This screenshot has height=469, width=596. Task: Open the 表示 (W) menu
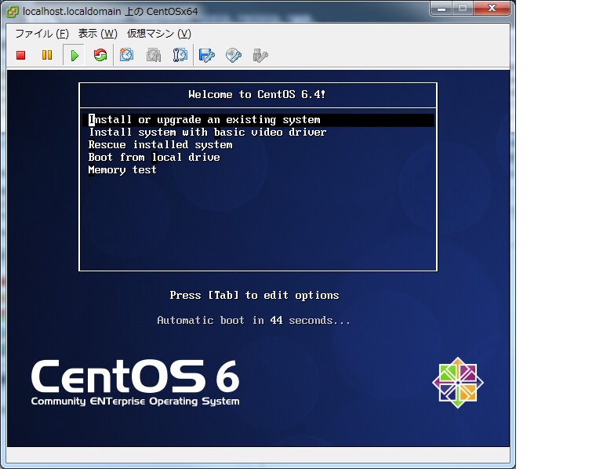point(98,34)
